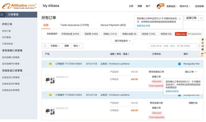Click the 起草订单 button

pyautogui.click(x=192, y=18)
